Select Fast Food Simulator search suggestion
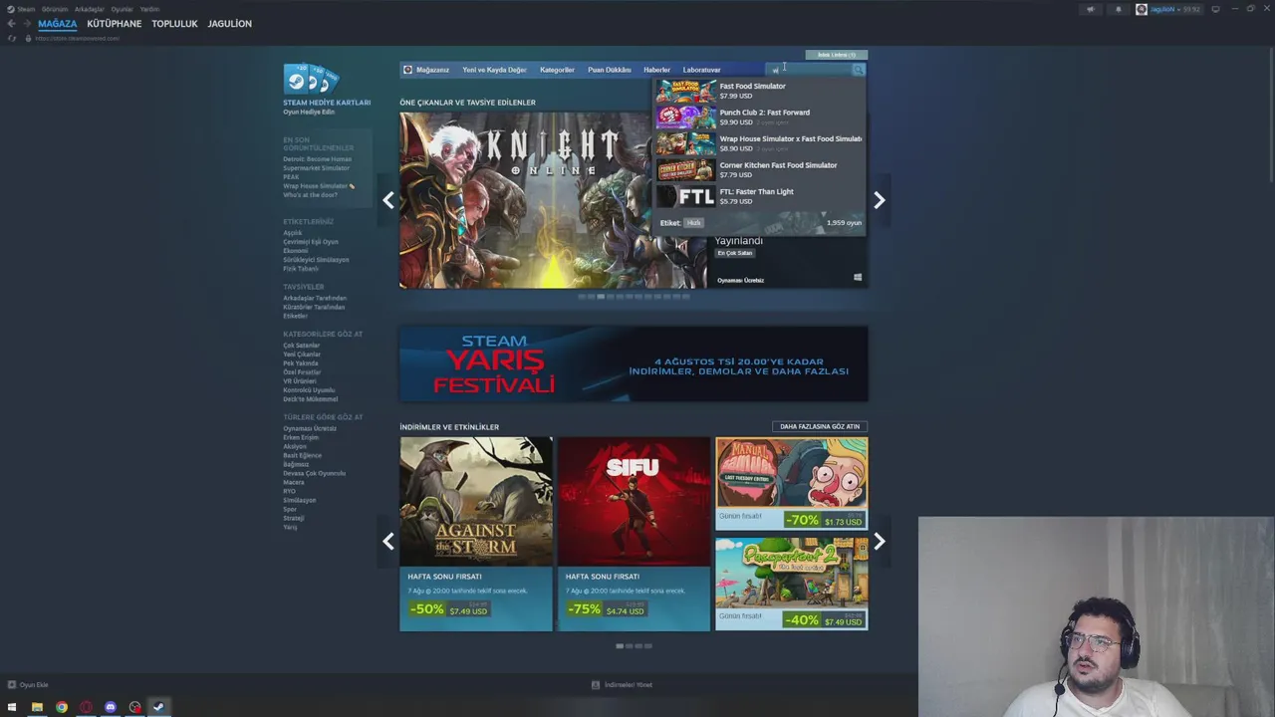This screenshot has height=717, width=1275. tap(759, 91)
